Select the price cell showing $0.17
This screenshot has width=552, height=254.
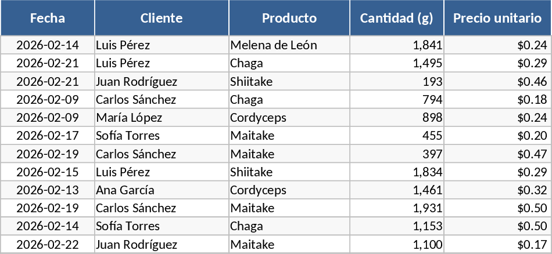[497, 245]
